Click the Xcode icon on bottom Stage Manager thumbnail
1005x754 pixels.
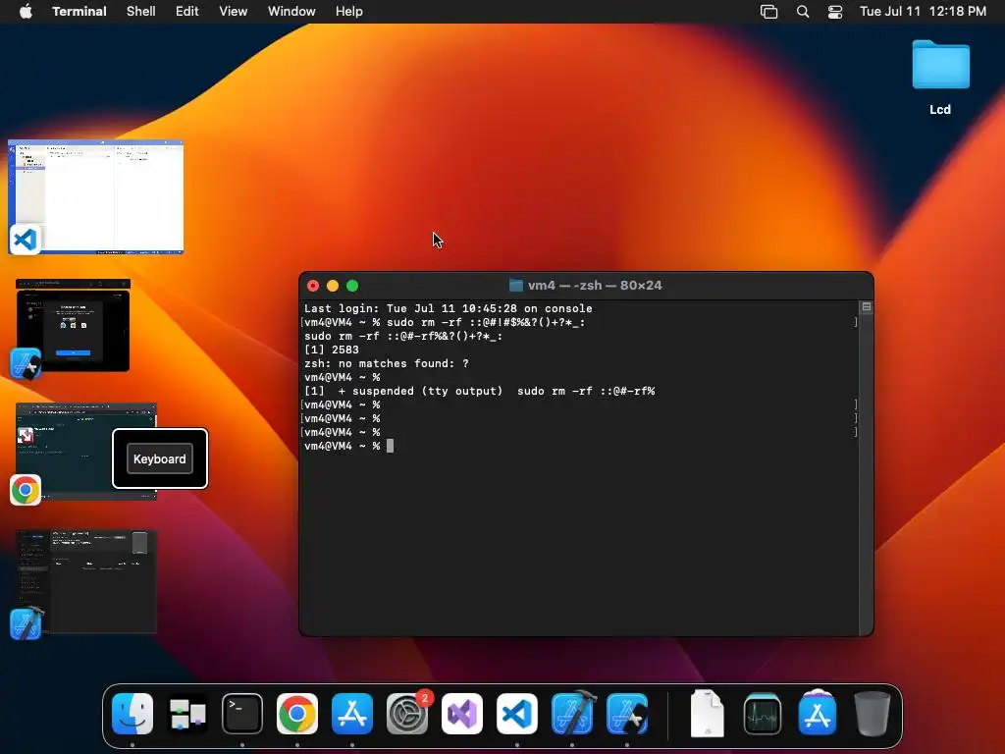click(26, 623)
